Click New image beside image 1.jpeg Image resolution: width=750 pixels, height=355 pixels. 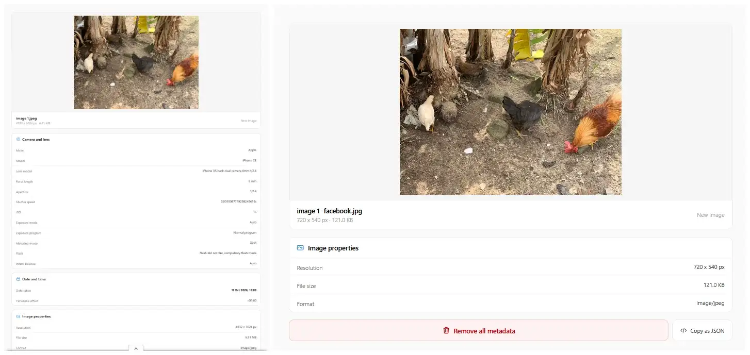[248, 121]
